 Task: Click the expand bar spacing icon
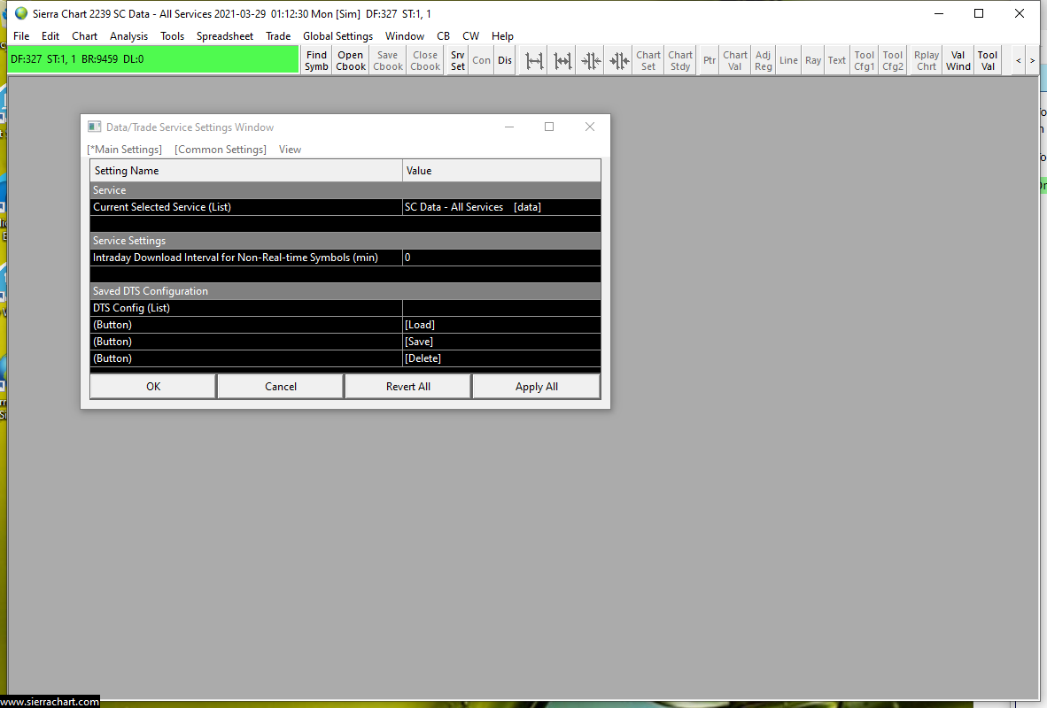tap(534, 61)
